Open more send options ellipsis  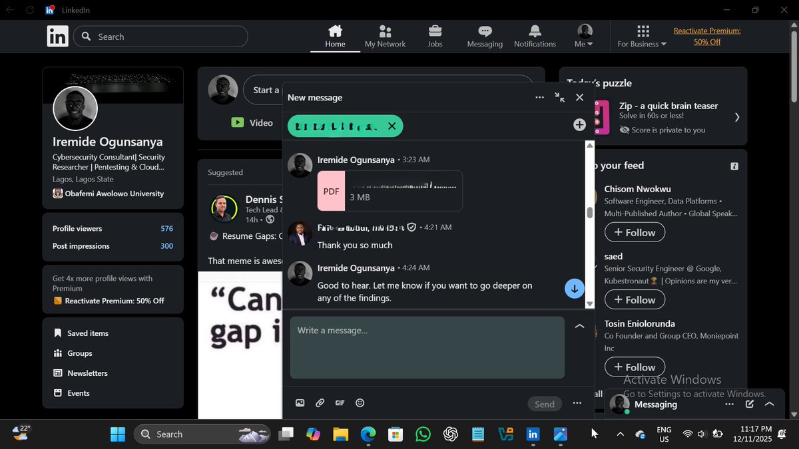[577, 403]
